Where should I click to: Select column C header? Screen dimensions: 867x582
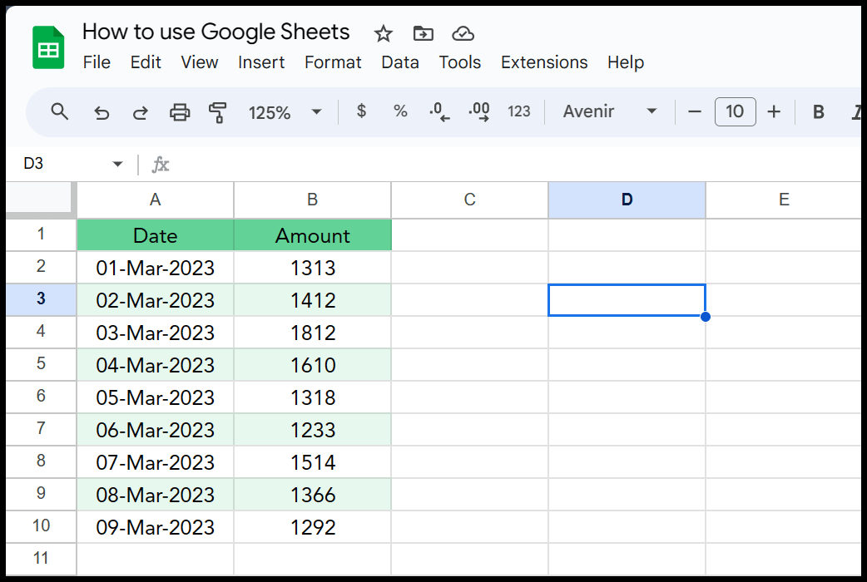(x=469, y=200)
